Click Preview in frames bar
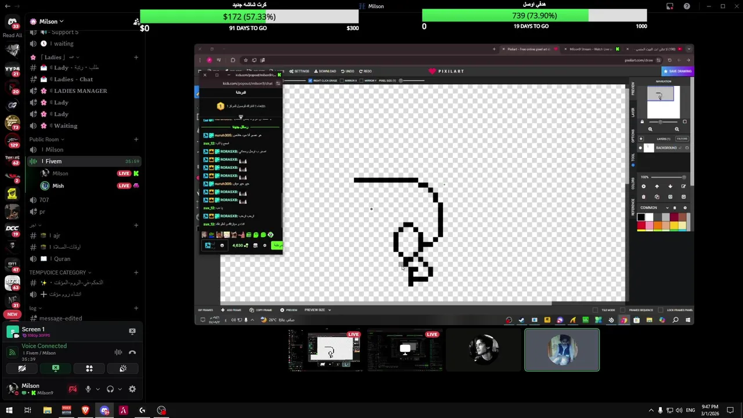Image resolution: width=743 pixels, height=418 pixels. pos(288,310)
